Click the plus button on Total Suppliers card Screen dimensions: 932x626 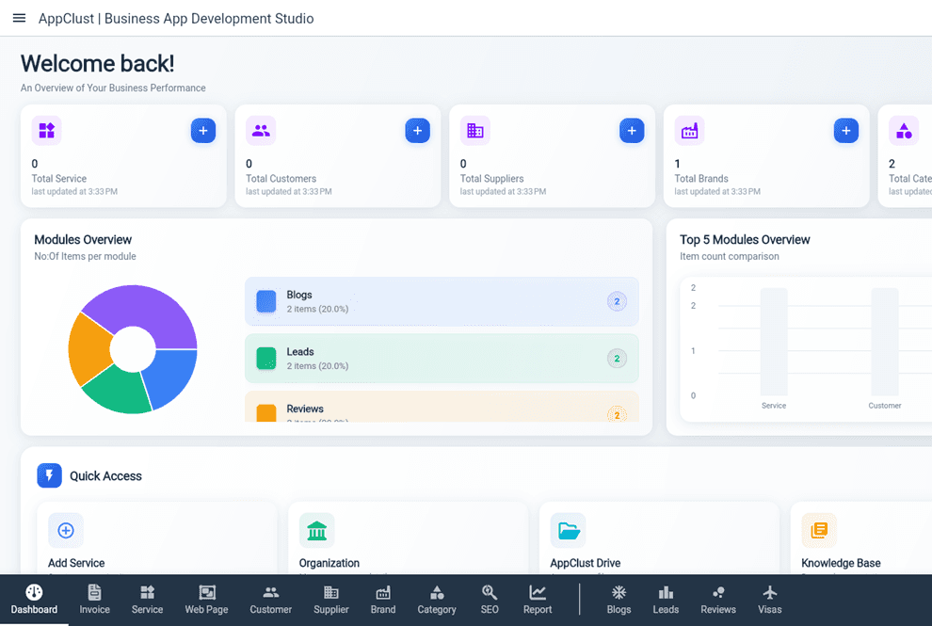click(x=632, y=131)
